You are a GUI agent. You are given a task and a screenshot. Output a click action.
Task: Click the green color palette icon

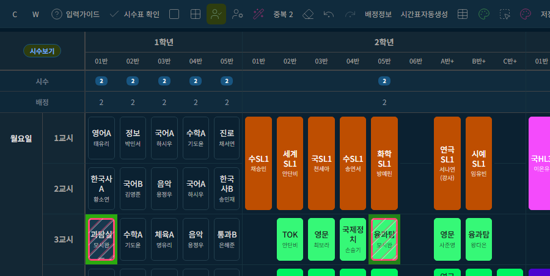484,14
